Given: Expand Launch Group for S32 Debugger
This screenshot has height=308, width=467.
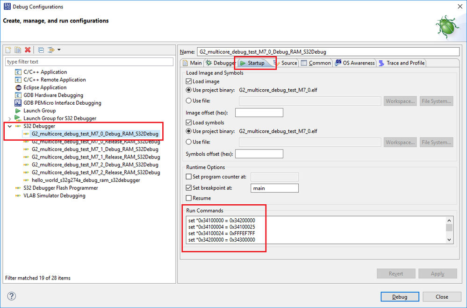Looking at the screenshot, I should (9, 119).
